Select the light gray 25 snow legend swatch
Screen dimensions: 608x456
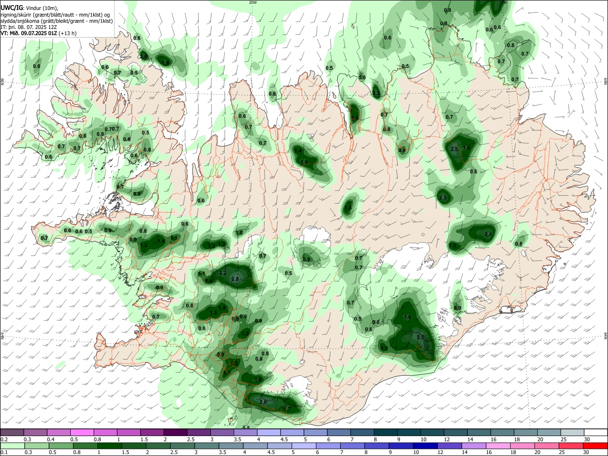click(572, 432)
